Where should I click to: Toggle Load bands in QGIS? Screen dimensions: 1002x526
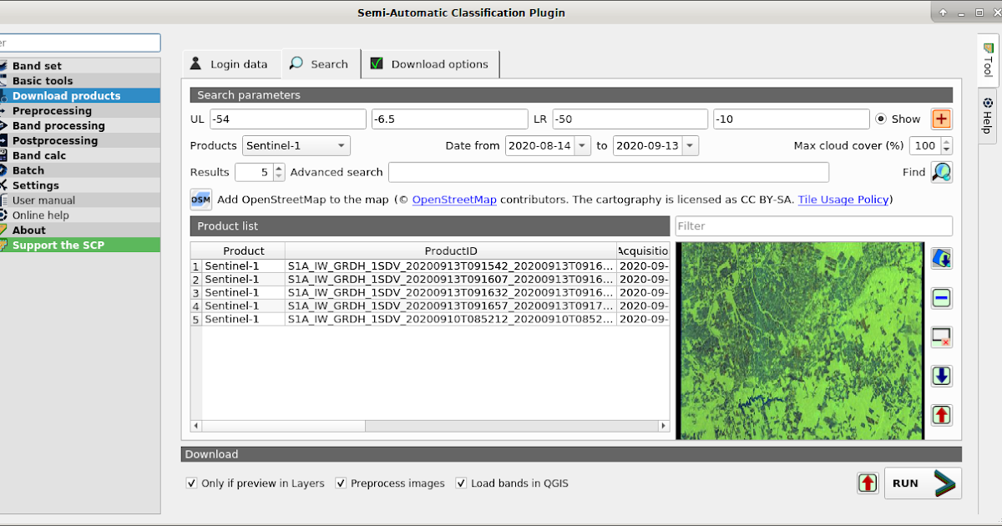click(461, 483)
